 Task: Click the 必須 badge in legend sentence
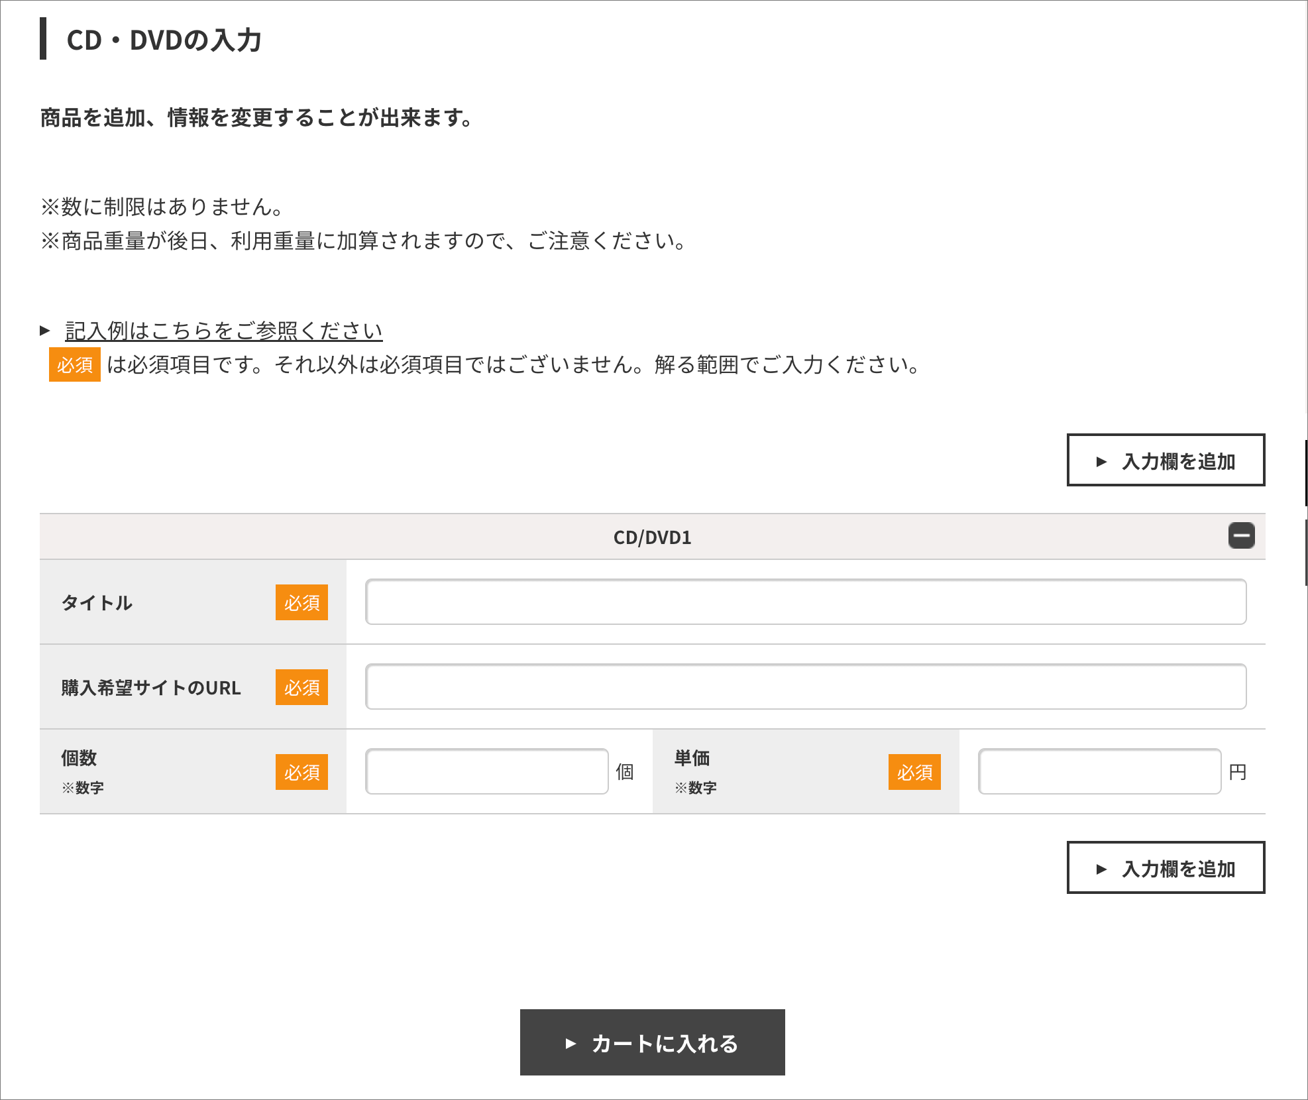pyautogui.click(x=74, y=364)
